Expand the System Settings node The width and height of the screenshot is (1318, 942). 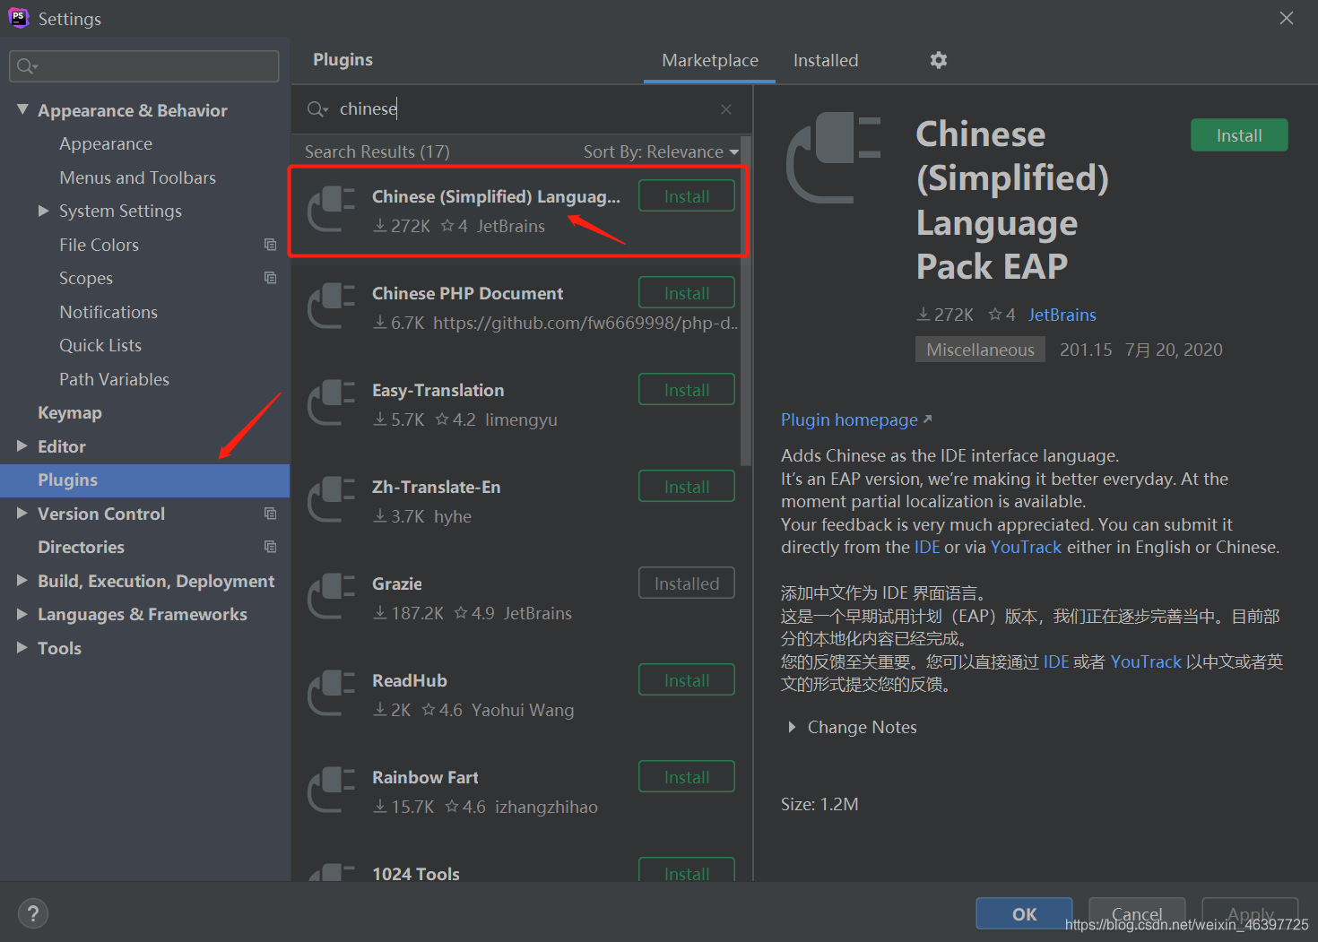[x=43, y=211]
